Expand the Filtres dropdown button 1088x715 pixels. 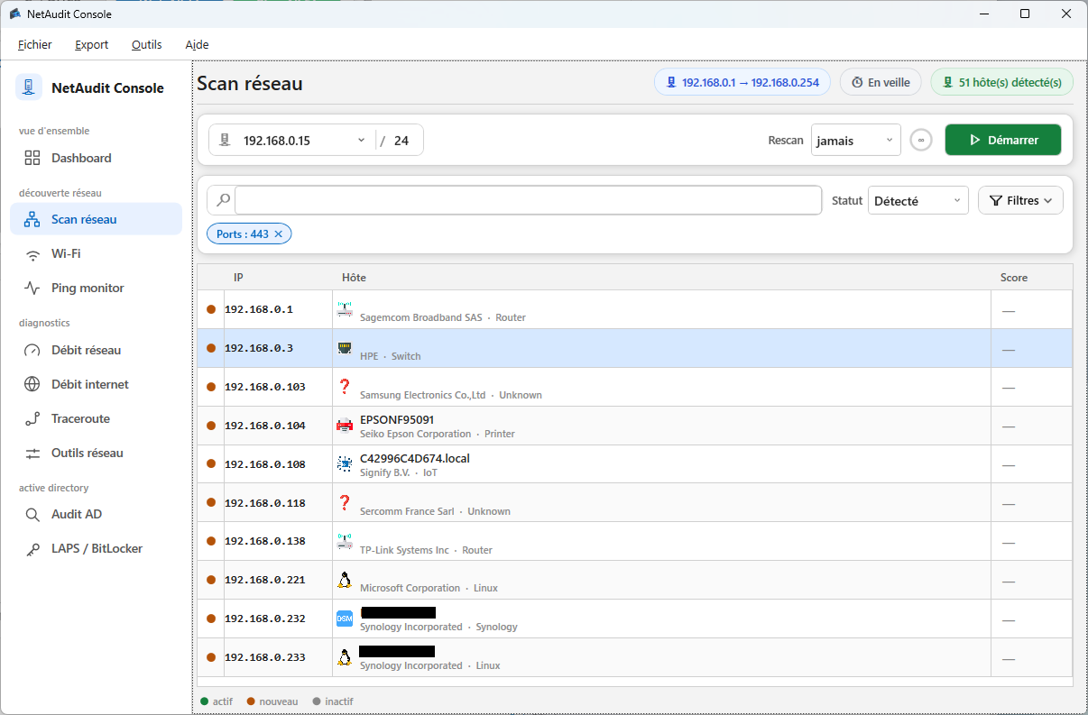point(1020,201)
